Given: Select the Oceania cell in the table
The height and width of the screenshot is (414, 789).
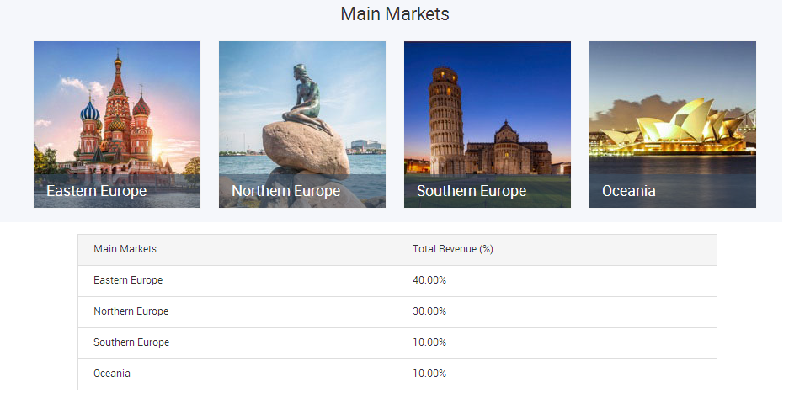Looking at the screenshot, I should pyautogui.click(x=112, y=374).
